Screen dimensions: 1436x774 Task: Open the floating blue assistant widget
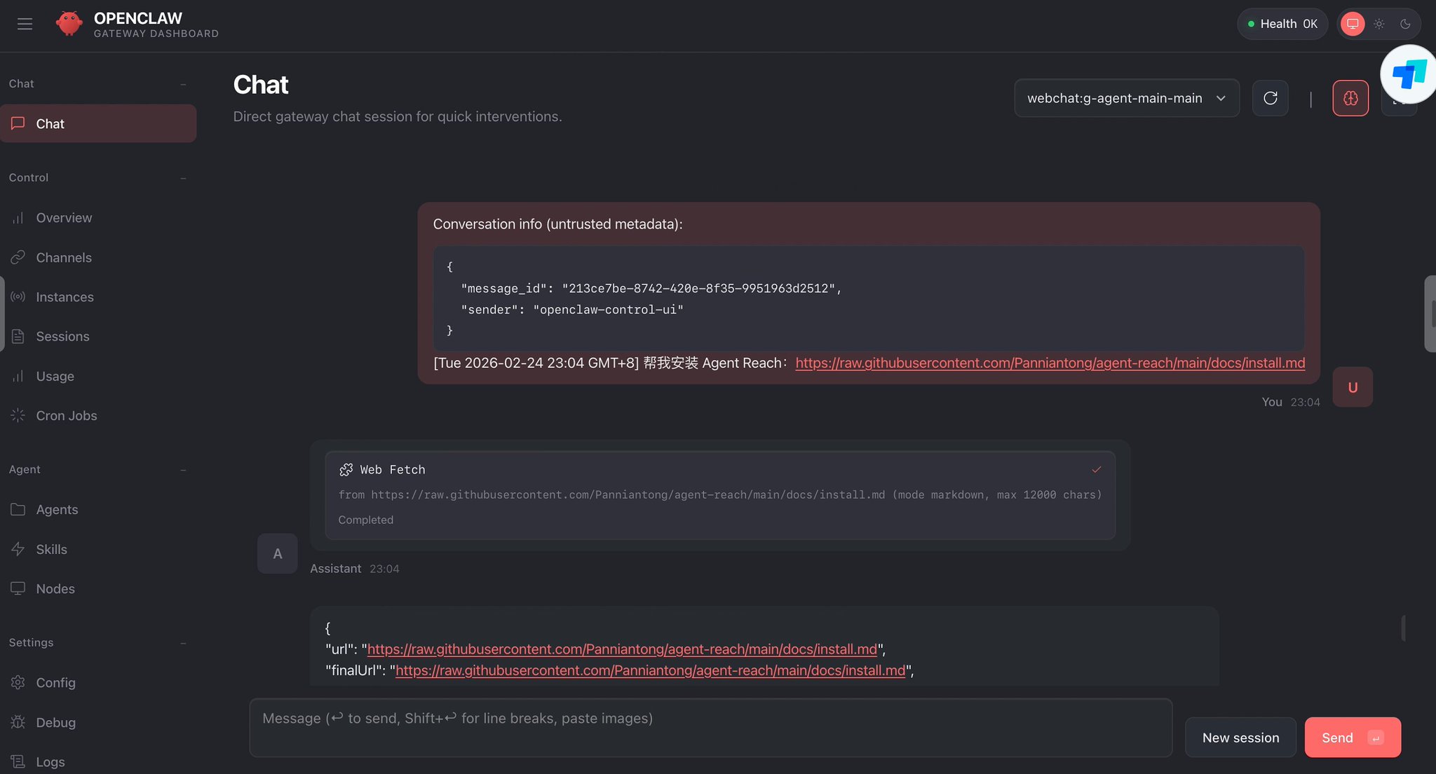click(1409, 74)
